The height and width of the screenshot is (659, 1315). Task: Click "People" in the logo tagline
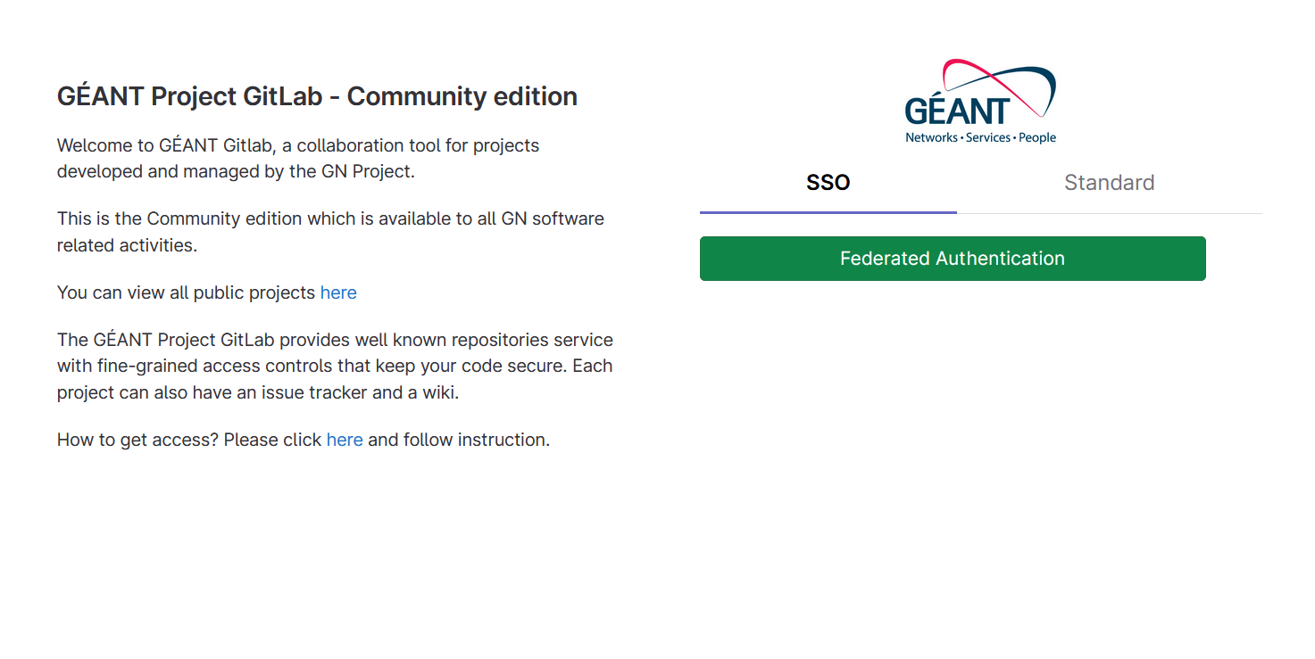[1037, 138]
